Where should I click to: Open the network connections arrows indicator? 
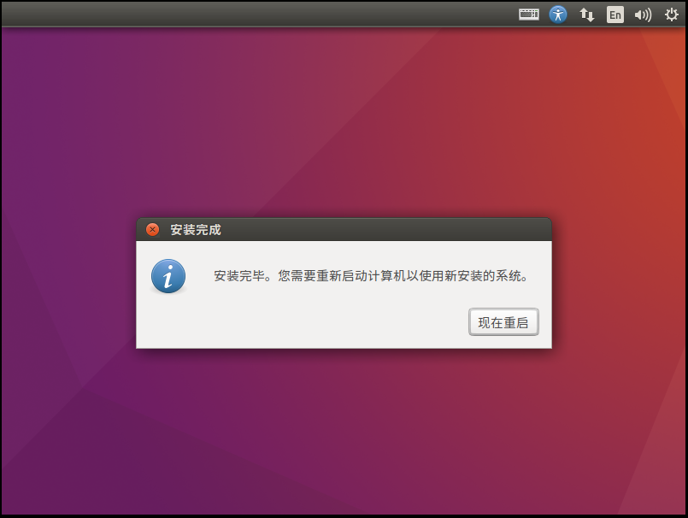click(x=586, y=15)
